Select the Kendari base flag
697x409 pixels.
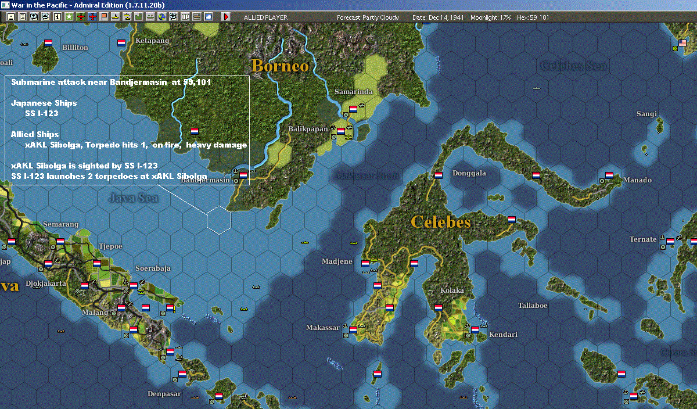point(475,330)
